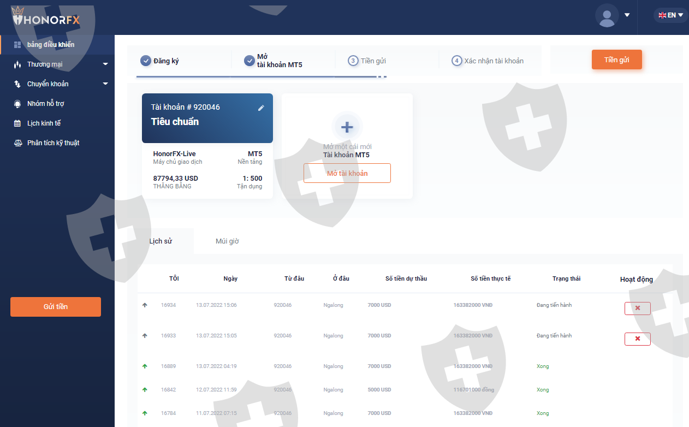Click the plus icon to add MT5 account
This screenshot has width=689, height=427.
click(x=347, y=127)
